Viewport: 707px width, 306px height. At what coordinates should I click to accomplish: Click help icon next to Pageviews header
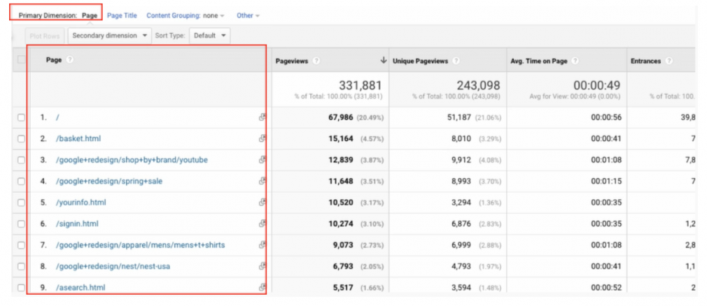[x=316, y=61]
